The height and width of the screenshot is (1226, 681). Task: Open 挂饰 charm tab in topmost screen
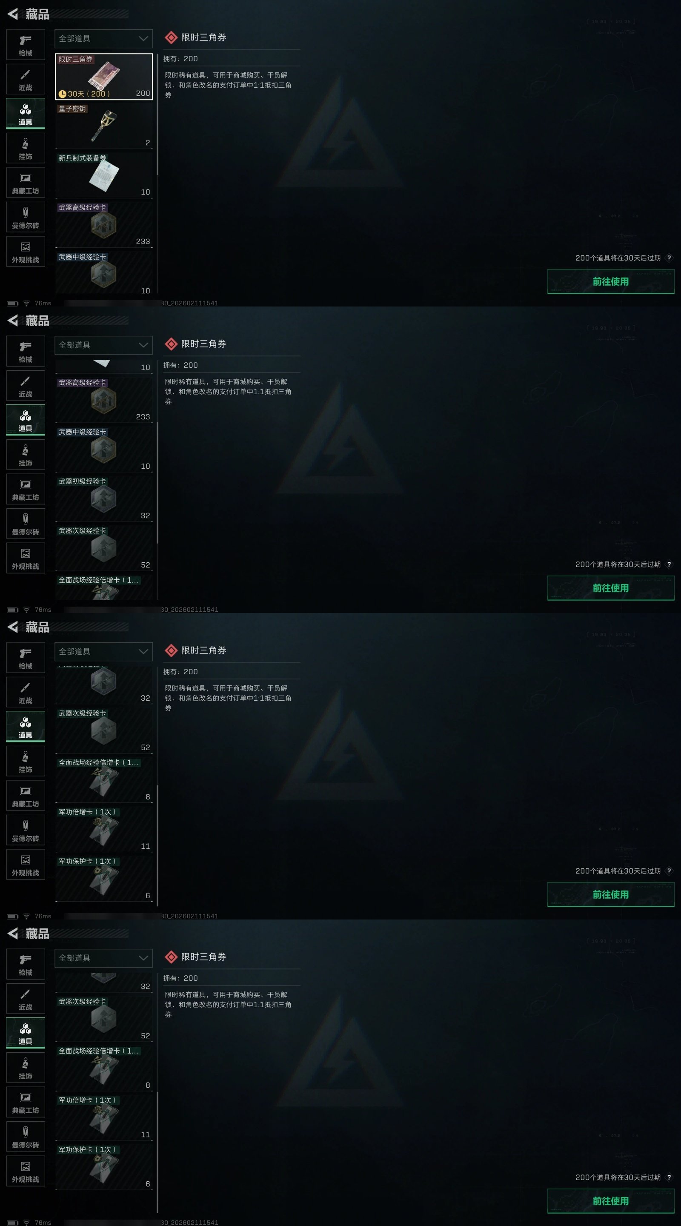[26, 149]
